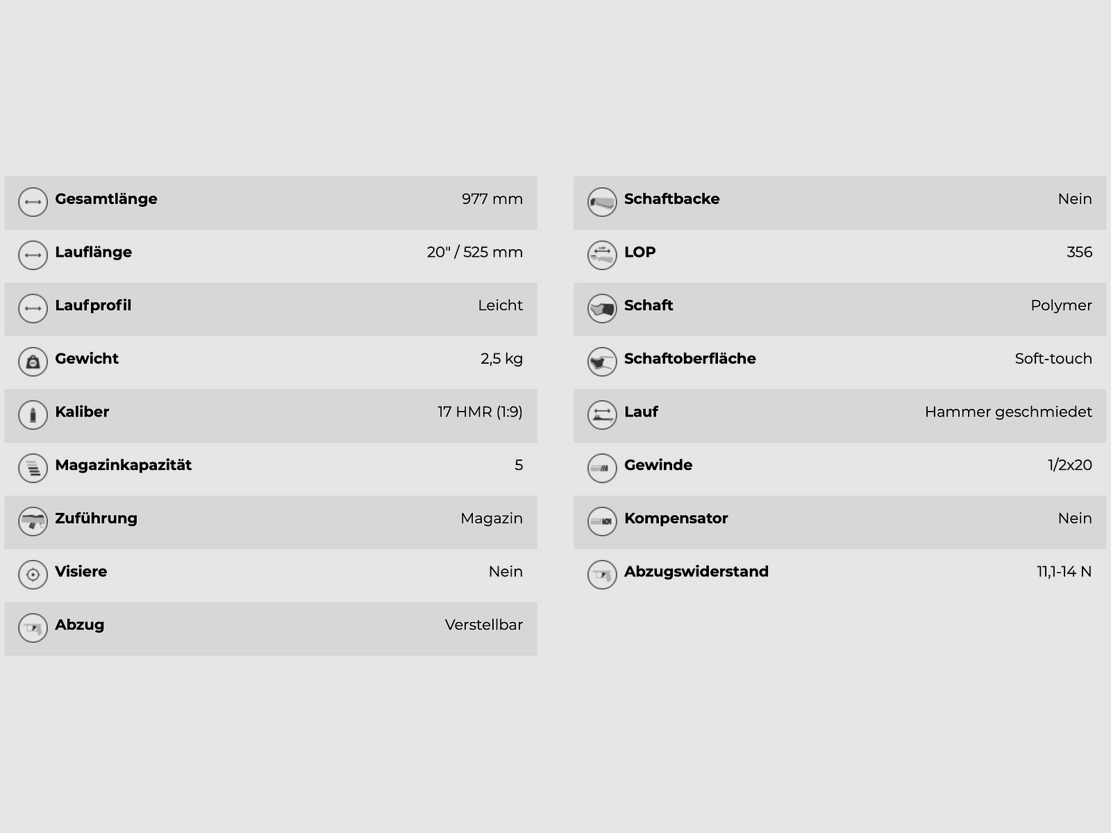Click the Verstellbar trigger value

coord(483,625)
